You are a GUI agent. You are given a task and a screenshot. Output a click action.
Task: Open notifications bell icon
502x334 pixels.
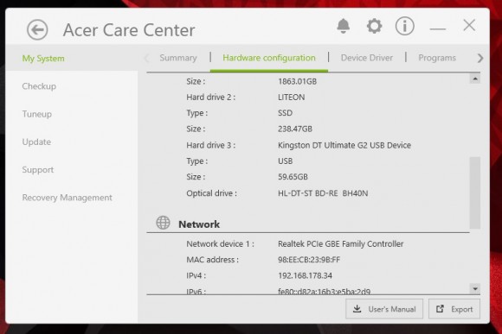tap(344, 26)
